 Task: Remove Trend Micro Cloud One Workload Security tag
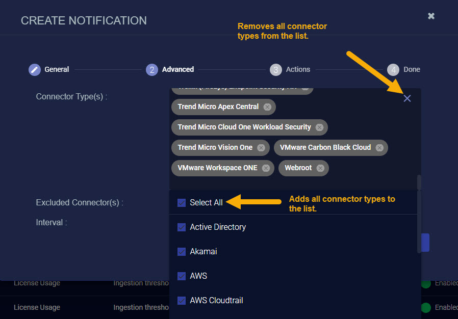[319, 127]
